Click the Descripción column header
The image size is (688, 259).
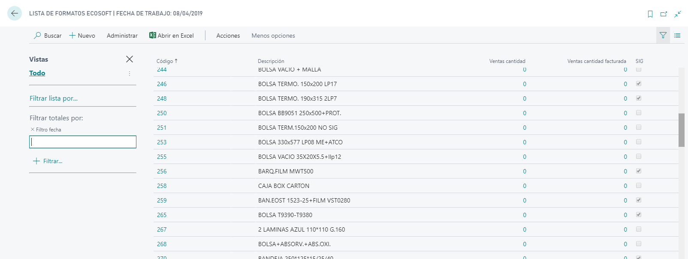tap(271, 61)
